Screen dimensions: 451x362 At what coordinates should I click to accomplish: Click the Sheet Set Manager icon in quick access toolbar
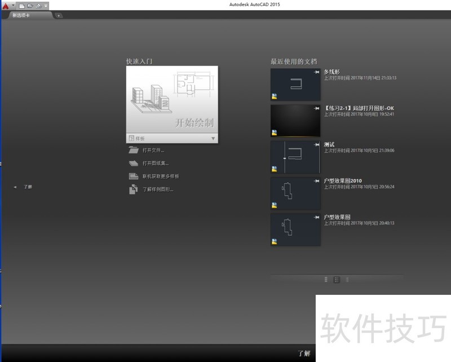click(x=38, y=5)
